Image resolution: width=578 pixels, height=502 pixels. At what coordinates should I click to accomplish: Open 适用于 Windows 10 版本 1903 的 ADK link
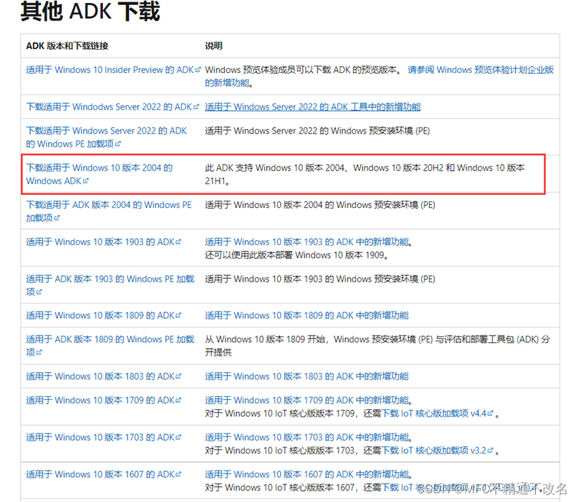click(104, 242)
